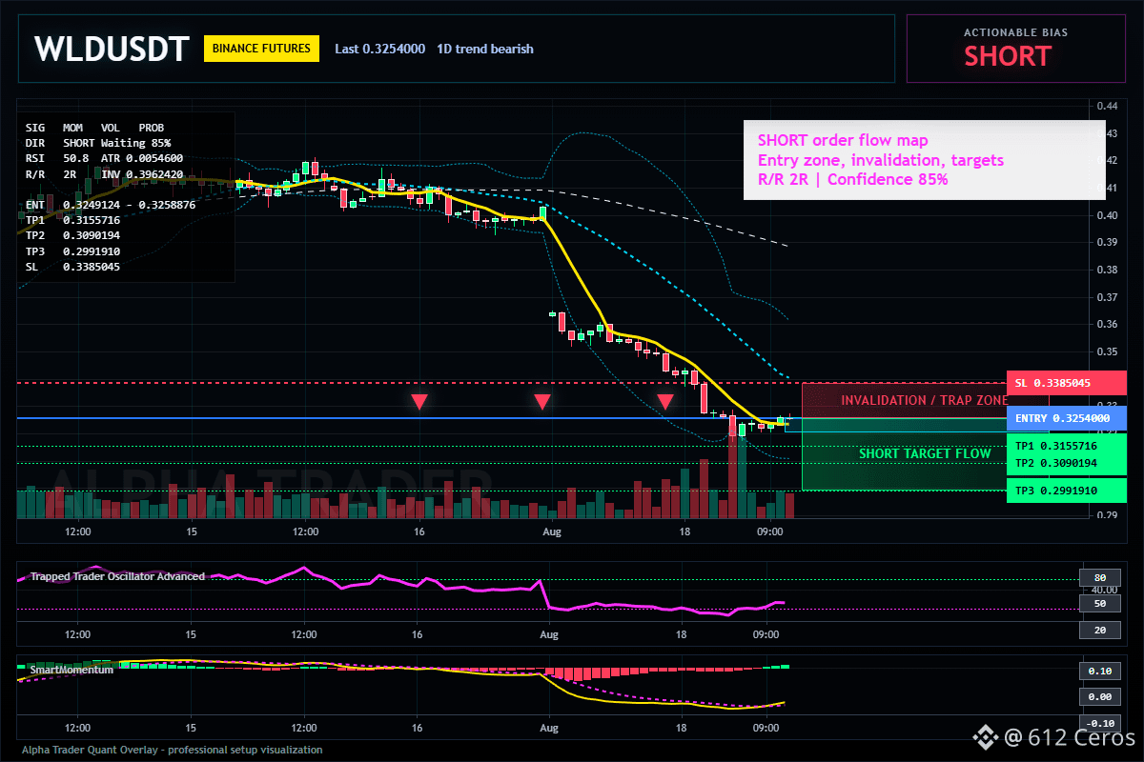The height and width of the screenshot is (762, 1144).
Task: Click the 0.10 scale tag on SmartMomentum
Action: 1098,671
